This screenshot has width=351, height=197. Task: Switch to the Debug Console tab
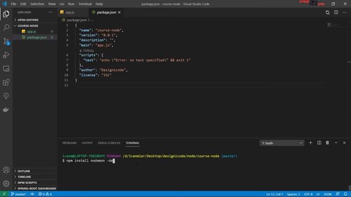click(109, 143)
